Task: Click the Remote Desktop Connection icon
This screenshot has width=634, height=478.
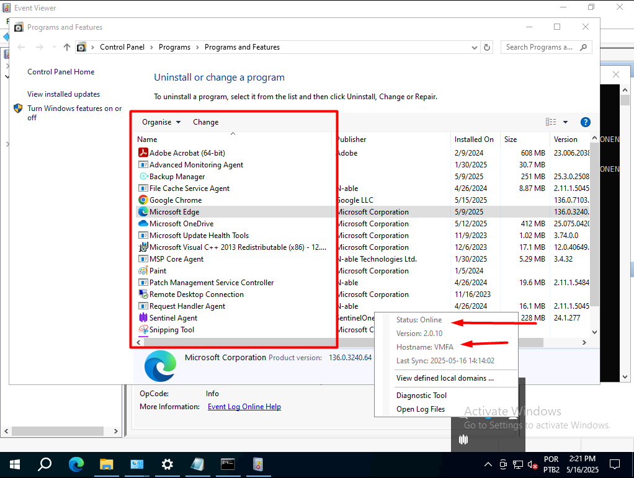Action: coord(143,294)
